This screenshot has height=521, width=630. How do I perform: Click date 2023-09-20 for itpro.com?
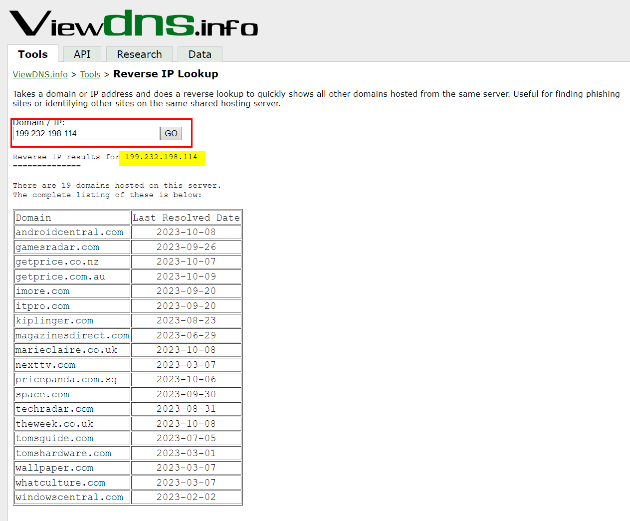pos(186,306)
